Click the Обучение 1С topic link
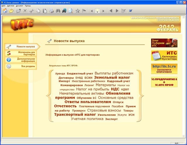The image size is (187, 145). 86,98
